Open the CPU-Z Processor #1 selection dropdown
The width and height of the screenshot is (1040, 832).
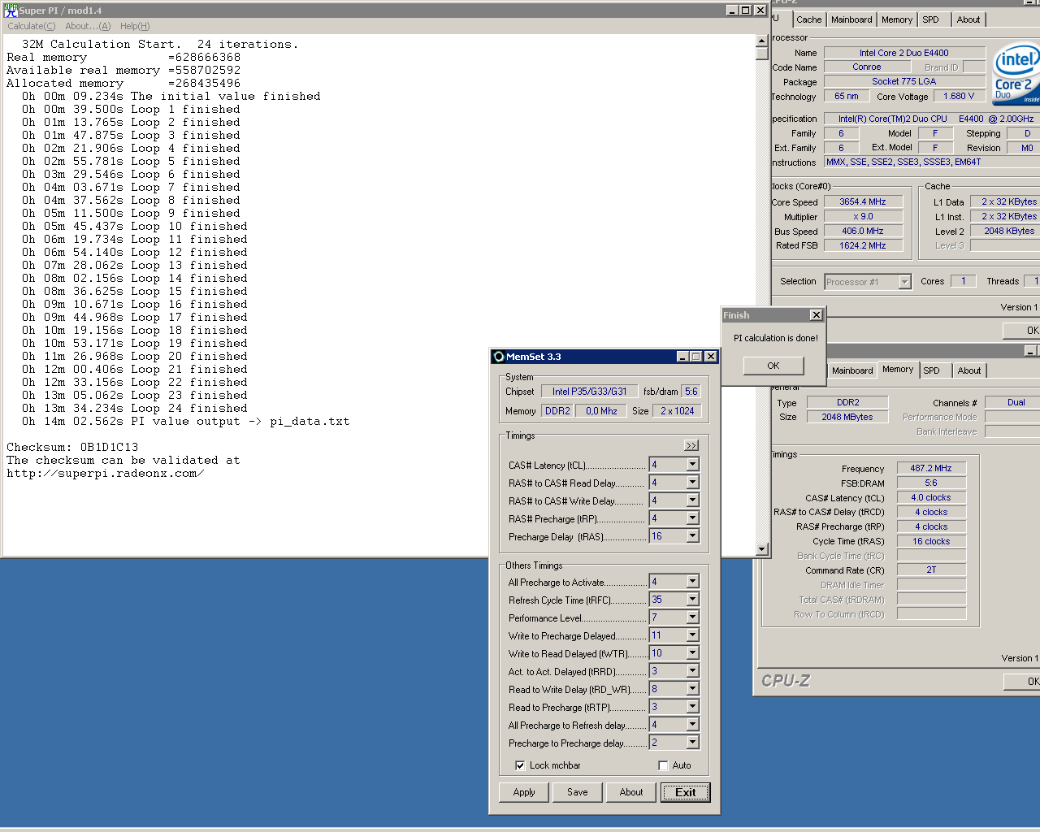tap(904, 282)
